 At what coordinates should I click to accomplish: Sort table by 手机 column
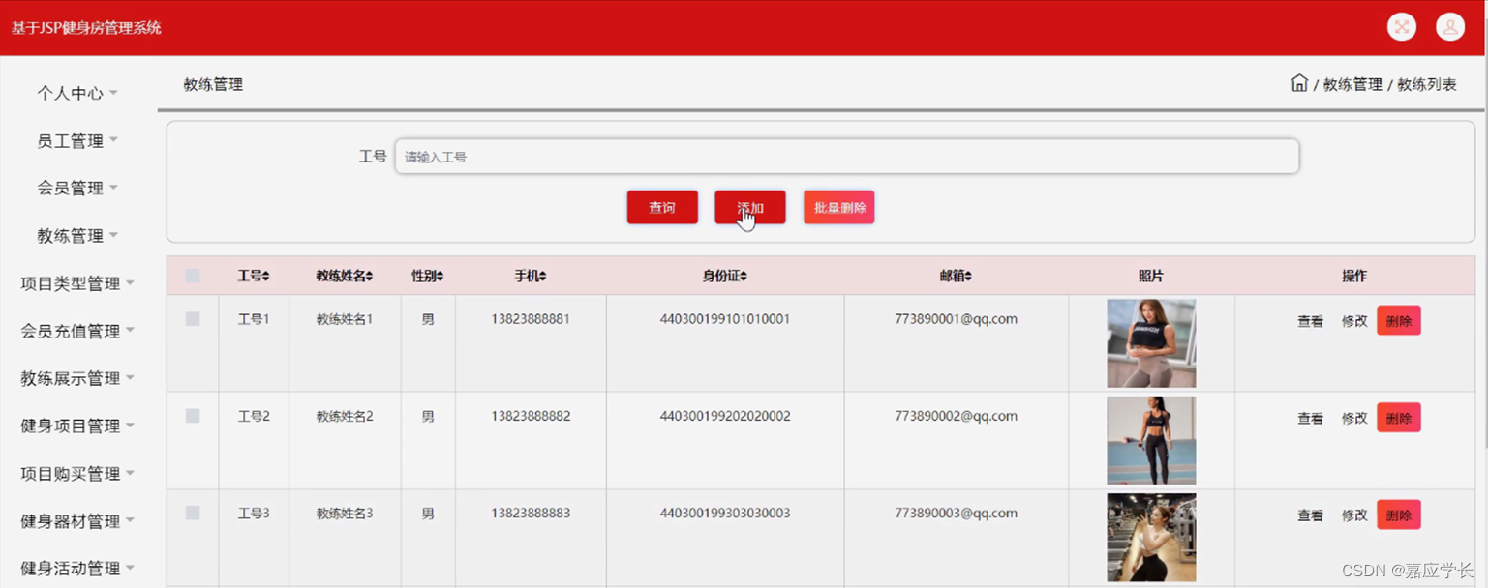(x=531, y=276)
